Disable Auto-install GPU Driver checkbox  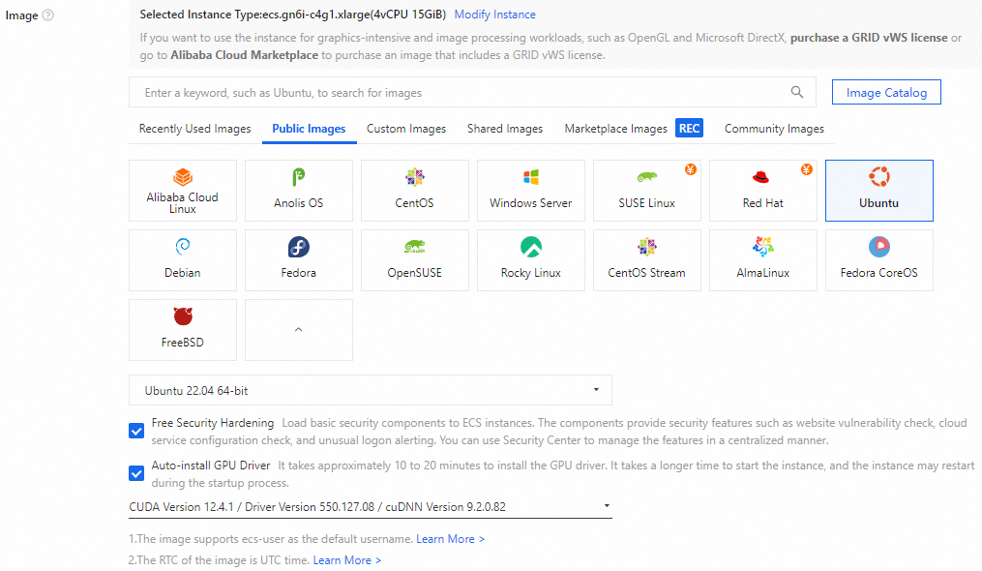tap(136, 473)
